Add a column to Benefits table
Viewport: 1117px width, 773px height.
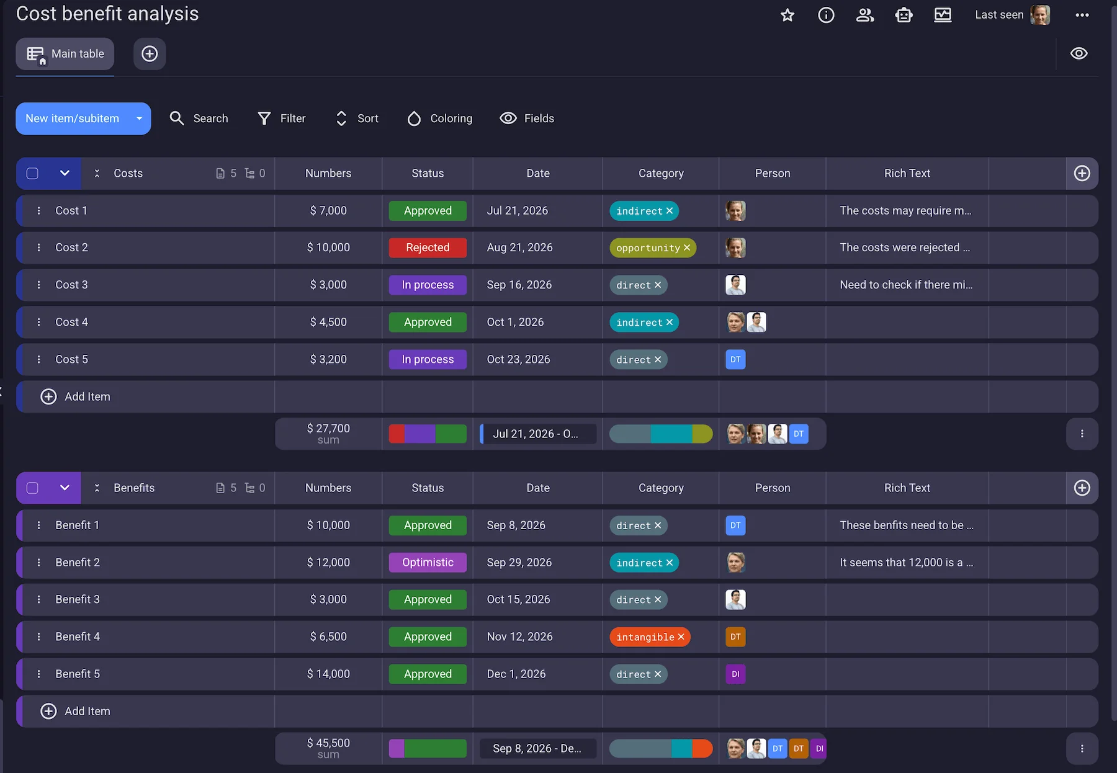tap(1082, 488)
